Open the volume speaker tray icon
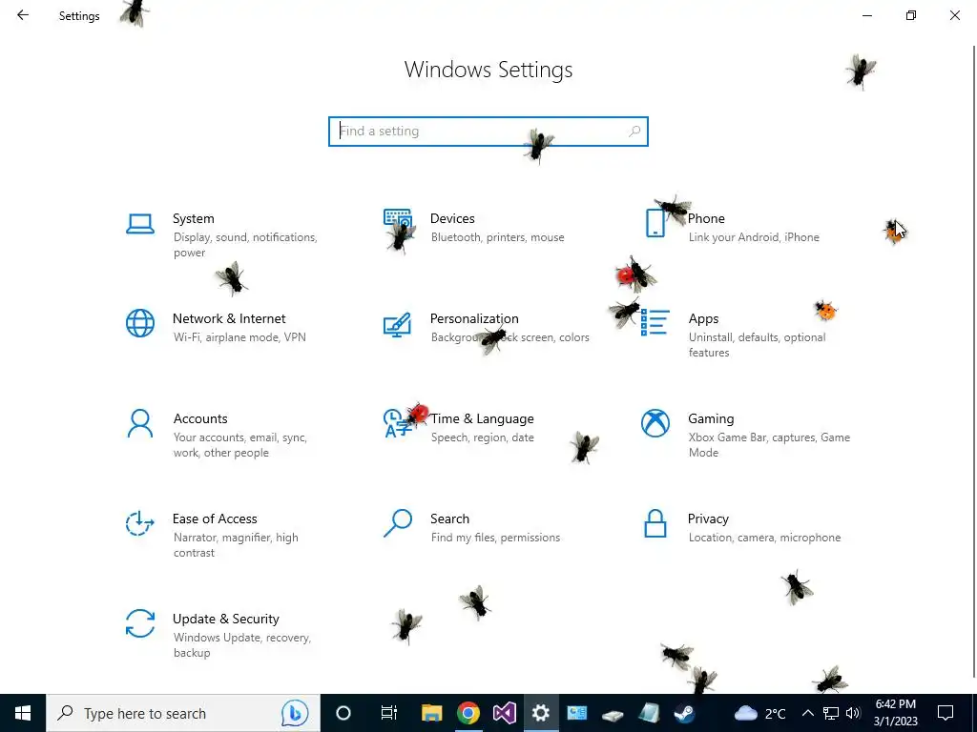The width and height of the screenshot is (977, 732). [x=853, y=713]
